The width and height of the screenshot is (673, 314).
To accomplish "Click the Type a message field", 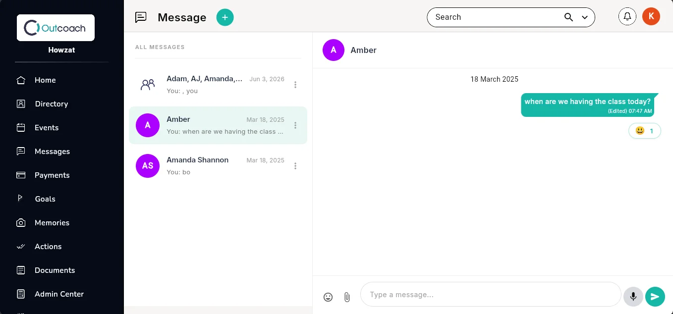I will [491, 295].
